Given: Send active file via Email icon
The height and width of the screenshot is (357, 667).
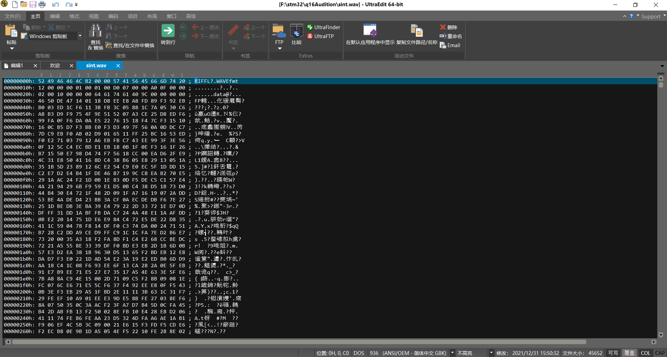Looking at the screenshot, I should tap(450, 45).
